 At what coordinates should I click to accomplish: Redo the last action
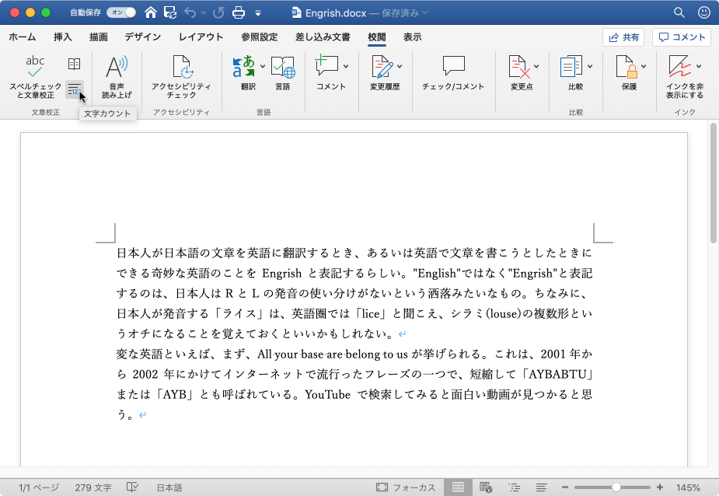(x=218, y=13)
